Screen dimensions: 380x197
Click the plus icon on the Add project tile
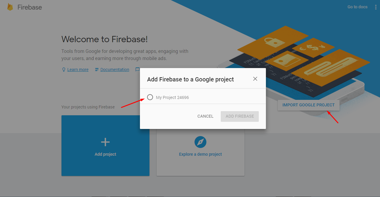click(105, 142)
